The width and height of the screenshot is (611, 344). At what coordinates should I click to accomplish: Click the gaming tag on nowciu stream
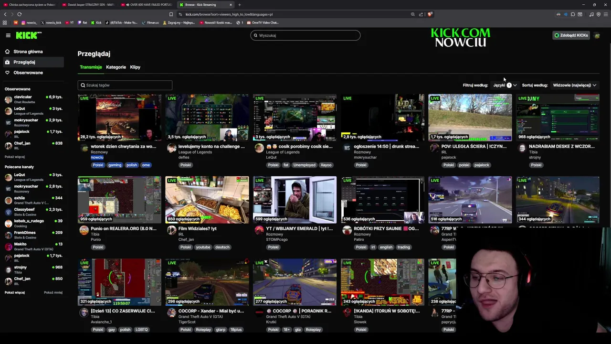pyautogui.click(x=115, y=165)
